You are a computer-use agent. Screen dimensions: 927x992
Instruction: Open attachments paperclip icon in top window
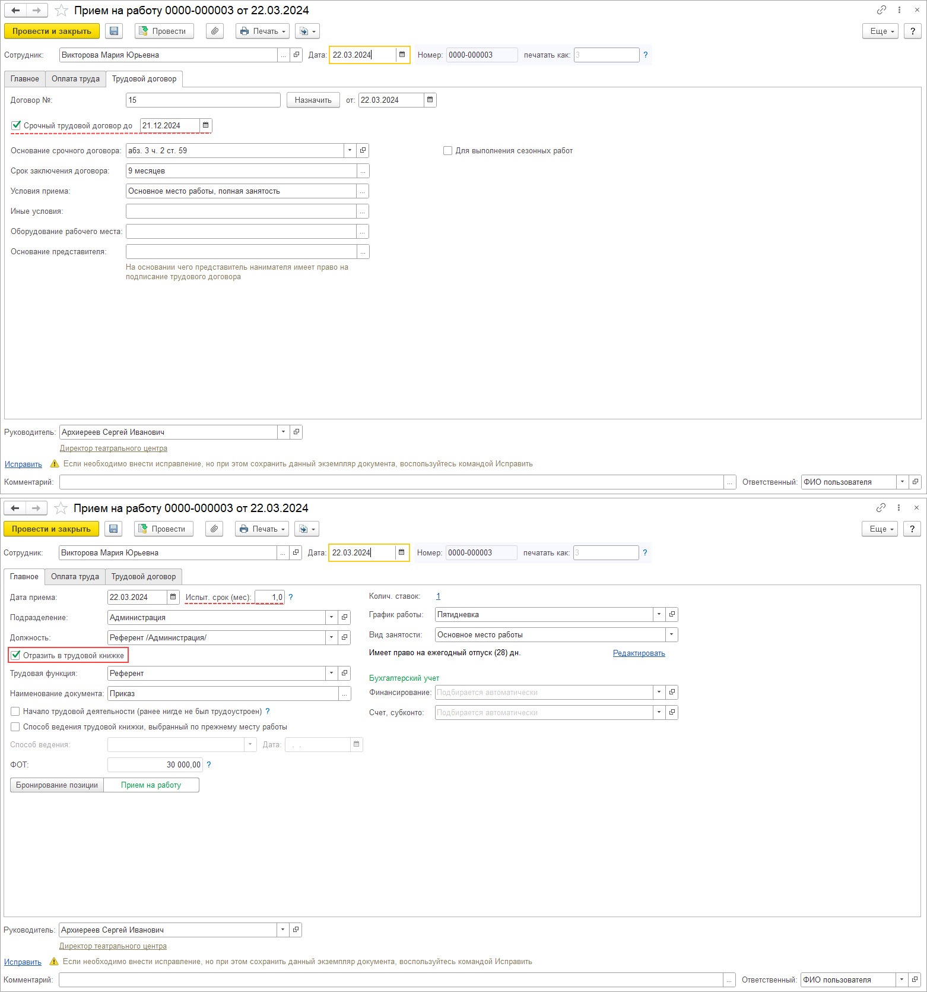(215, 31)
